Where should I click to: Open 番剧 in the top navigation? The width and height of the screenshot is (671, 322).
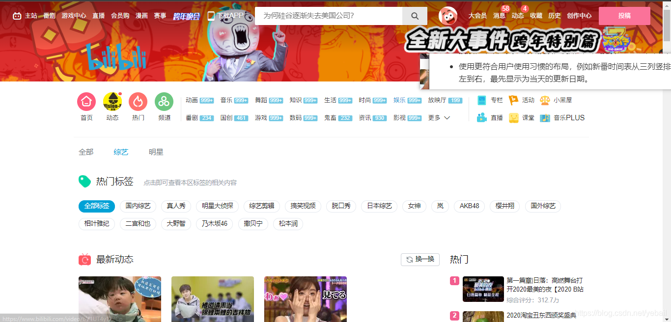pos(49,16)
